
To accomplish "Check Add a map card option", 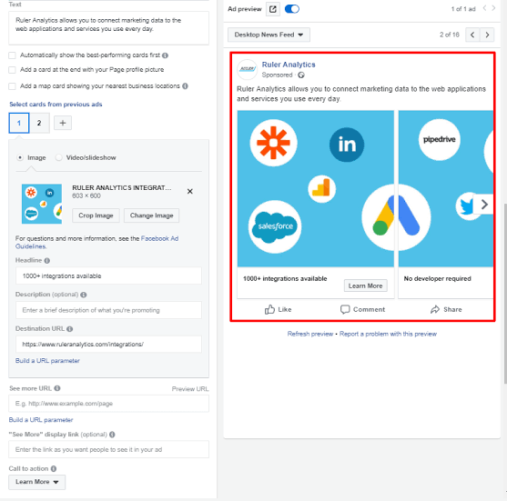I will coord(12,86).
